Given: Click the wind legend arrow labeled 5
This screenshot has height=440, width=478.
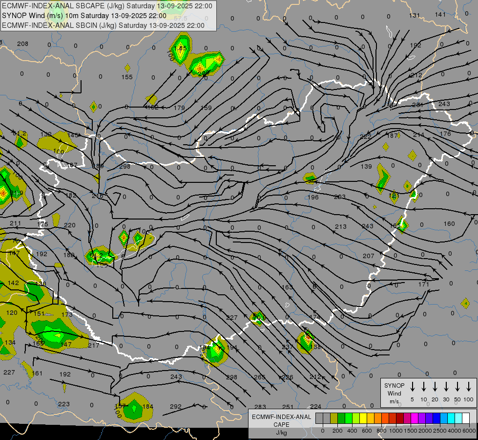Looking at the screenshot, I should (412, 387).
